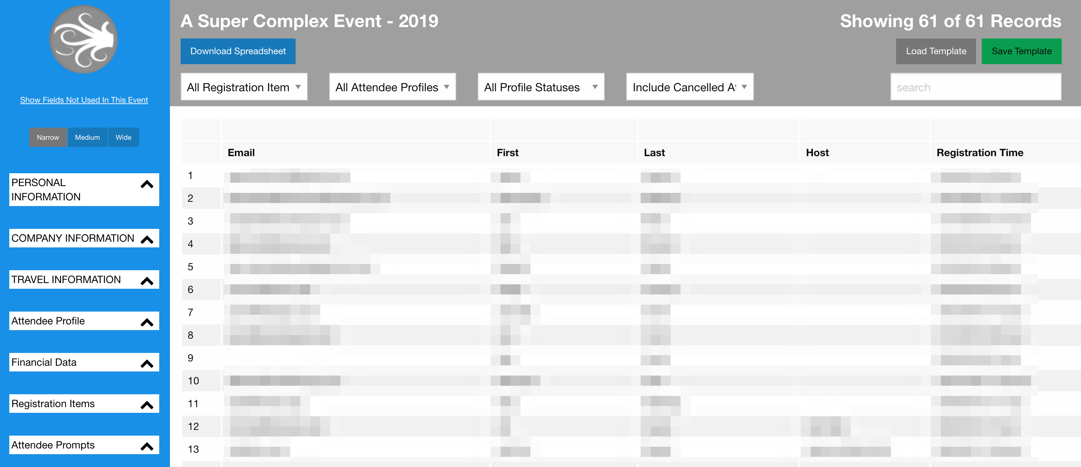Open All Attendee Profiles dropdown
The image size is (1081, 467).
coord(392,87)
